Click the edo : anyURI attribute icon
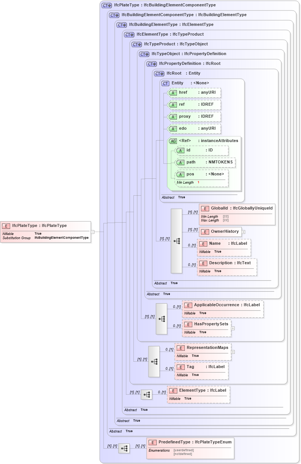The width and height of the screenshot is (301, 464). (173, 129)
